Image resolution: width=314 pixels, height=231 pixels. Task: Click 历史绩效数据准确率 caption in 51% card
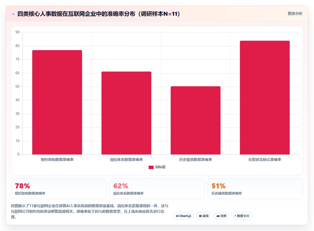(227, 193)
